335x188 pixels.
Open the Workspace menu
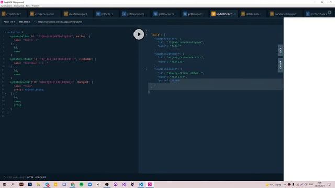(x=19, y=6)
